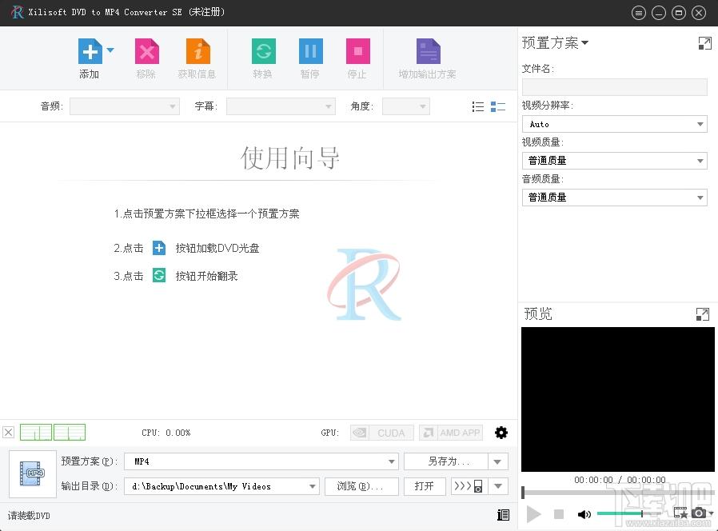Click the Open (打开) folder button
The width and height of the screenshot is (718, 531).
click(x=425, y=486)
